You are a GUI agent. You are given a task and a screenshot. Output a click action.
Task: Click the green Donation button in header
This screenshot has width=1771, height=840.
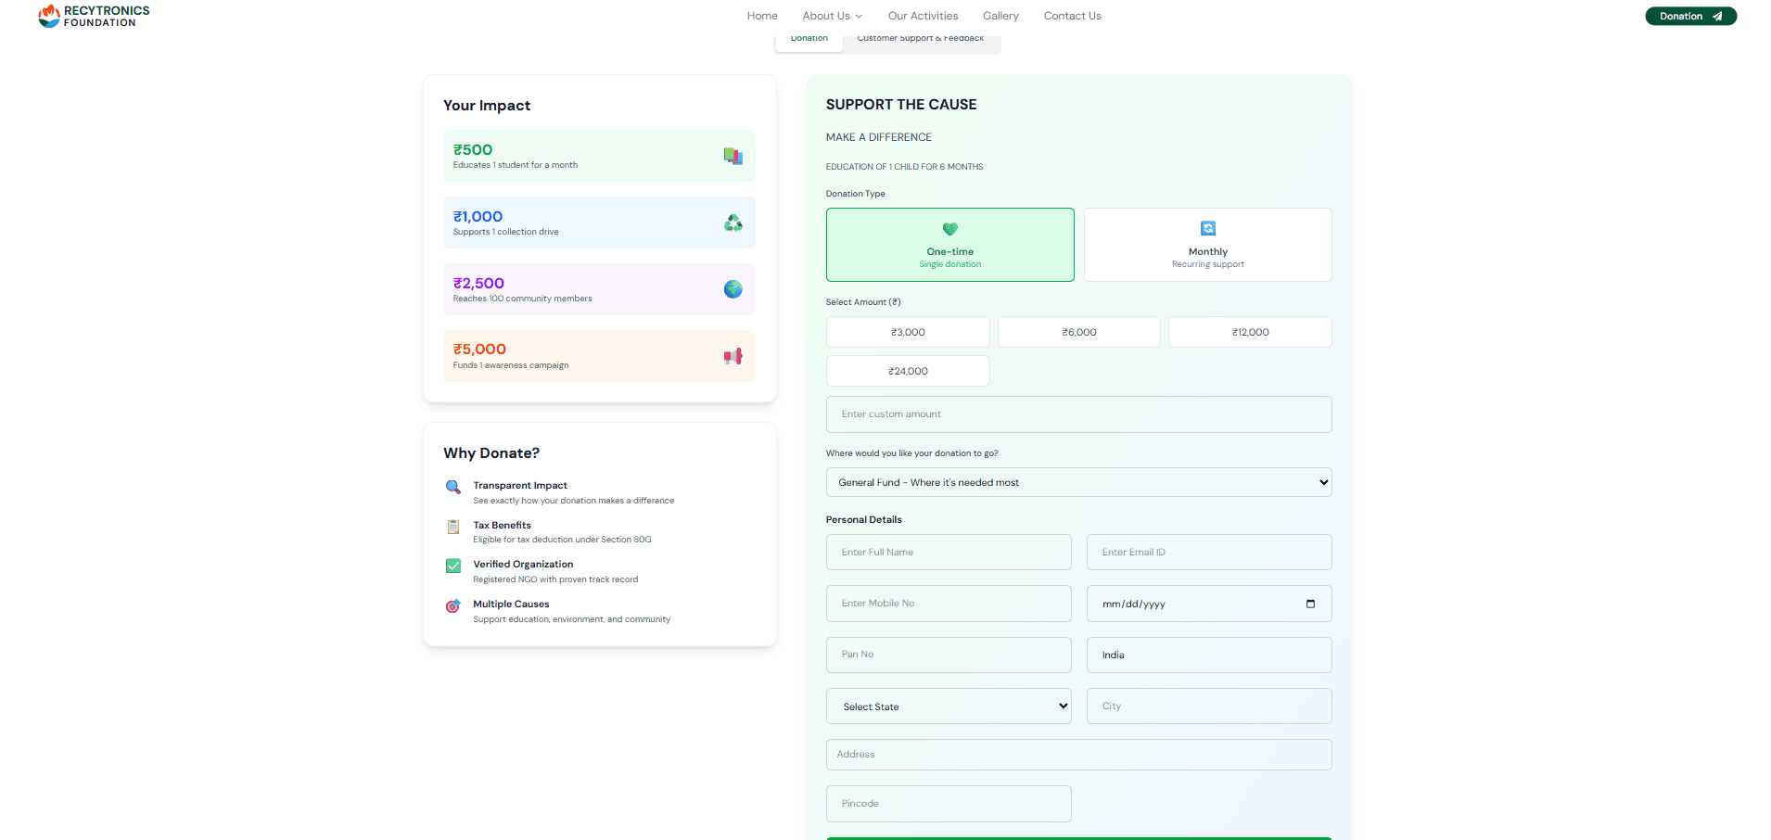(x=1690, y=16)
